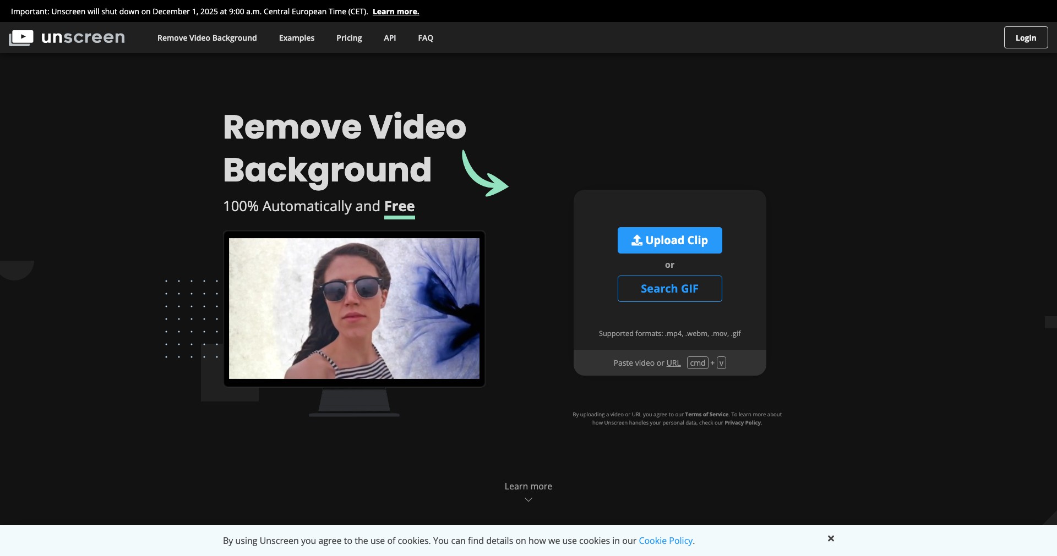Click the 'Supported formats: .mp4, .webm, .mov, .gif' text
Screen dimensions: 1057x556
(x=669, y=333)
